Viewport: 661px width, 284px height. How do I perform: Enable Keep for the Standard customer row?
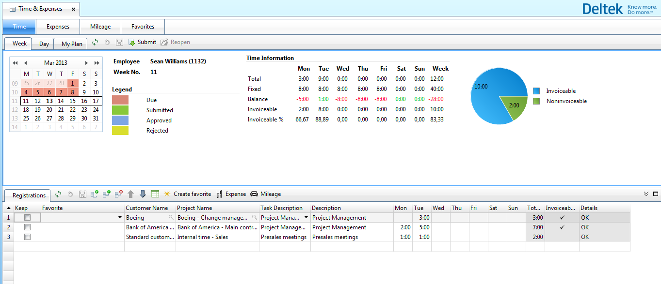point(27,237)
